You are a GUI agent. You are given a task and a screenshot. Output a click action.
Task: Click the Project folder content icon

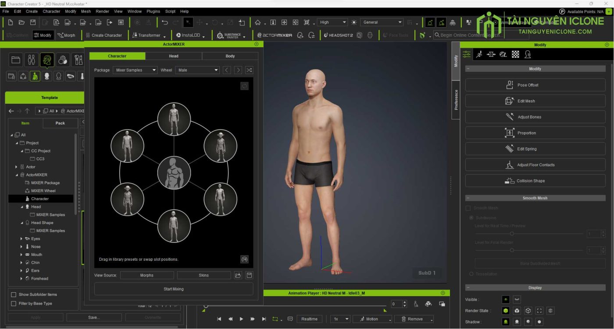pos(16,59)
